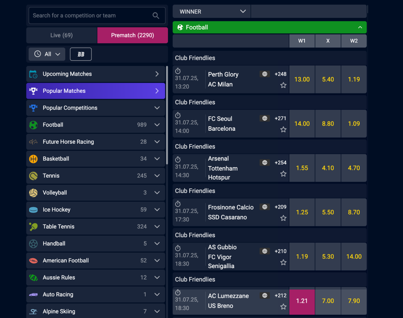Click the Football soccer ball sidebar icon

click(34, 125)
